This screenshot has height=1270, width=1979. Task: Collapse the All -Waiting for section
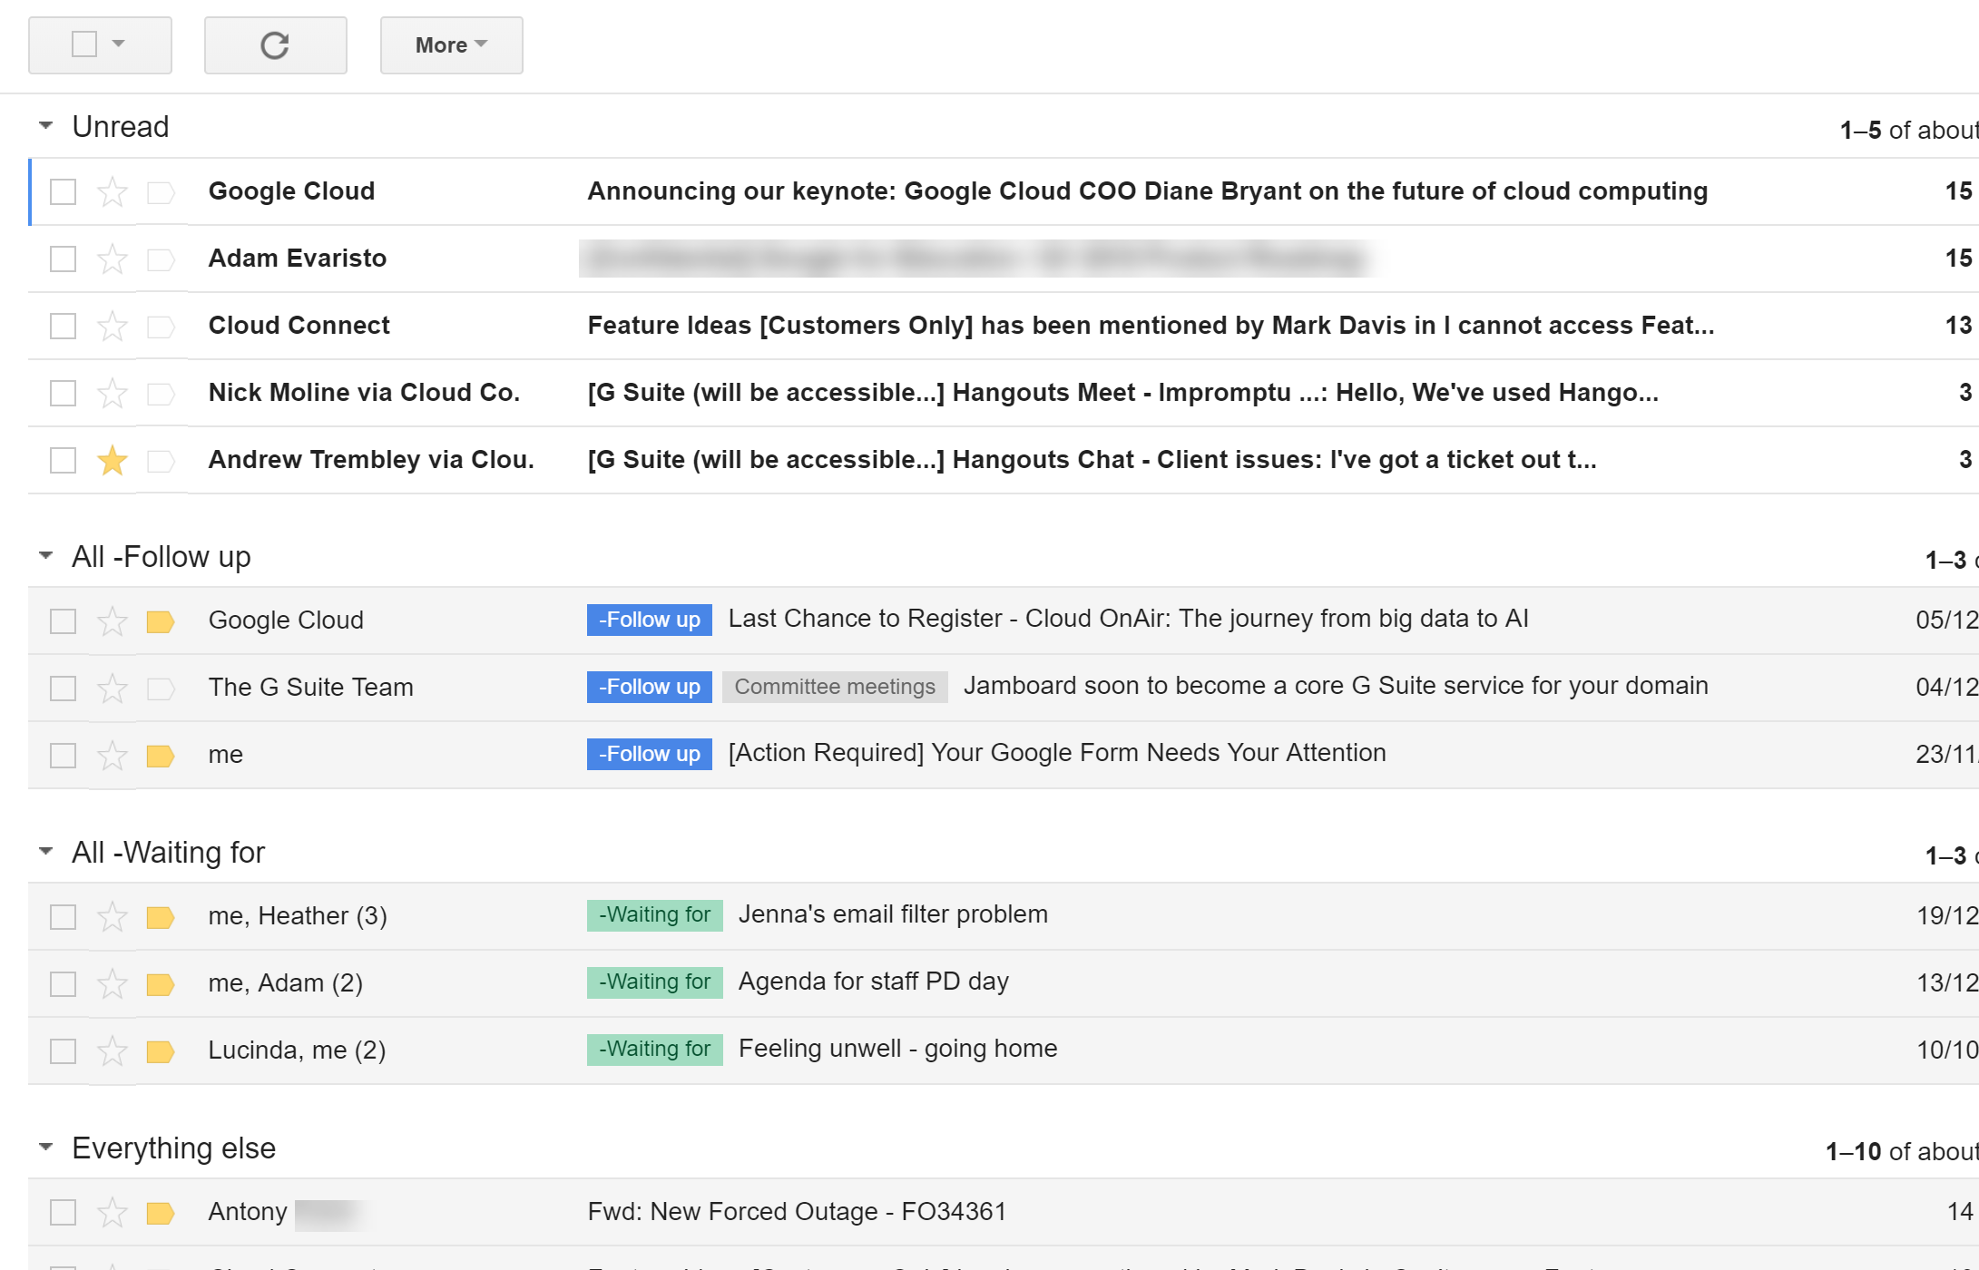tap(45, 852)
